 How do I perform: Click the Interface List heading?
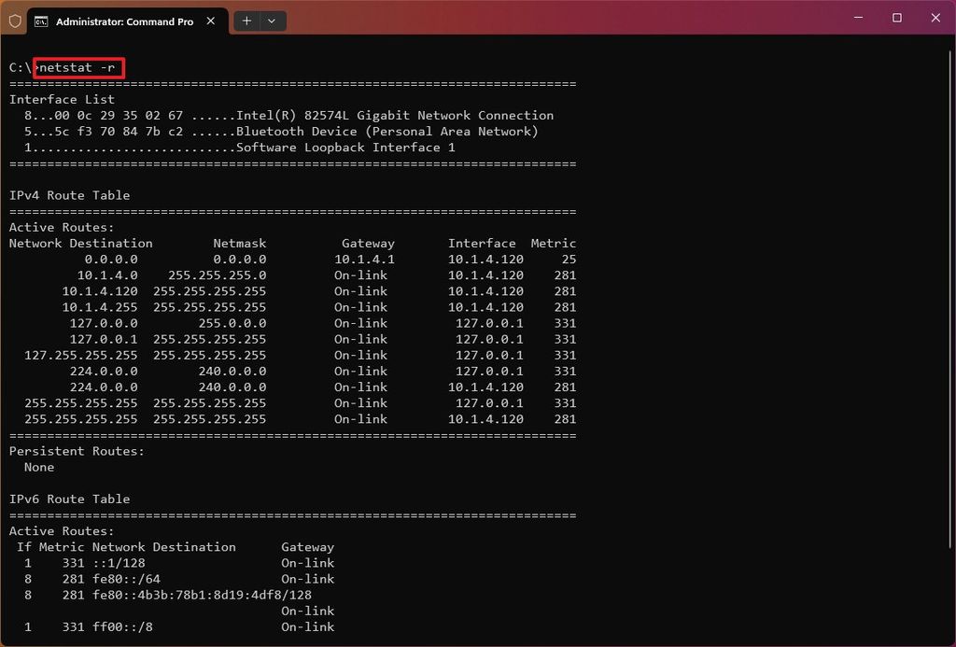point(62,99)
